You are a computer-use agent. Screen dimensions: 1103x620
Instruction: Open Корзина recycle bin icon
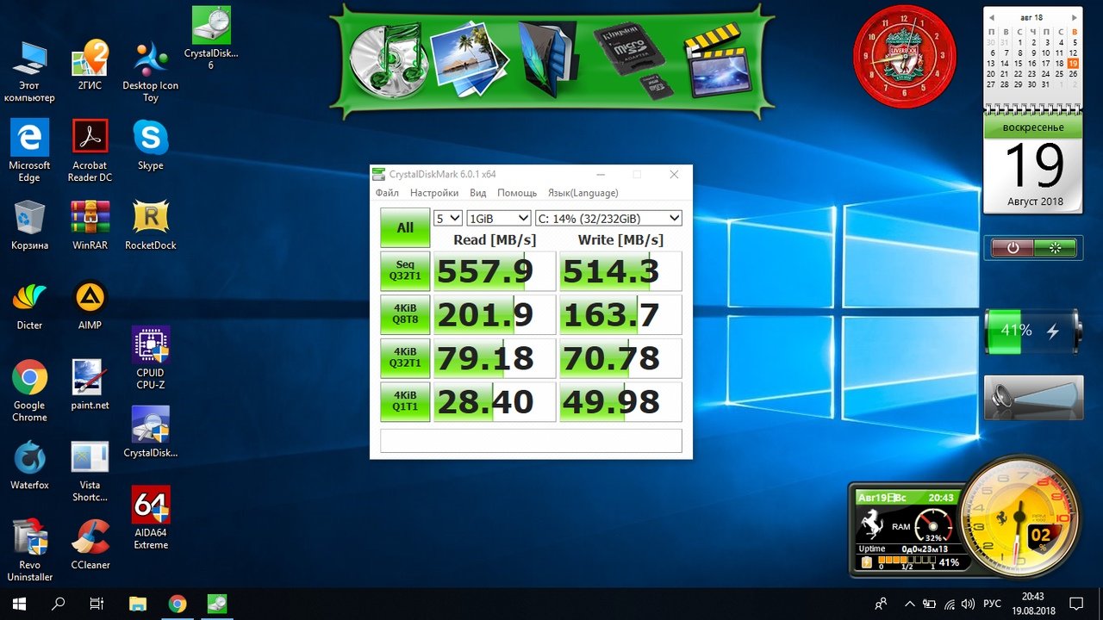pyautogui.click(x=29, y=225)
